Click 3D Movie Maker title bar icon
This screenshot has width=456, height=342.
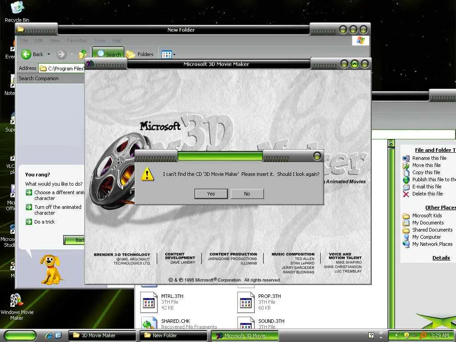pos(90,63)
